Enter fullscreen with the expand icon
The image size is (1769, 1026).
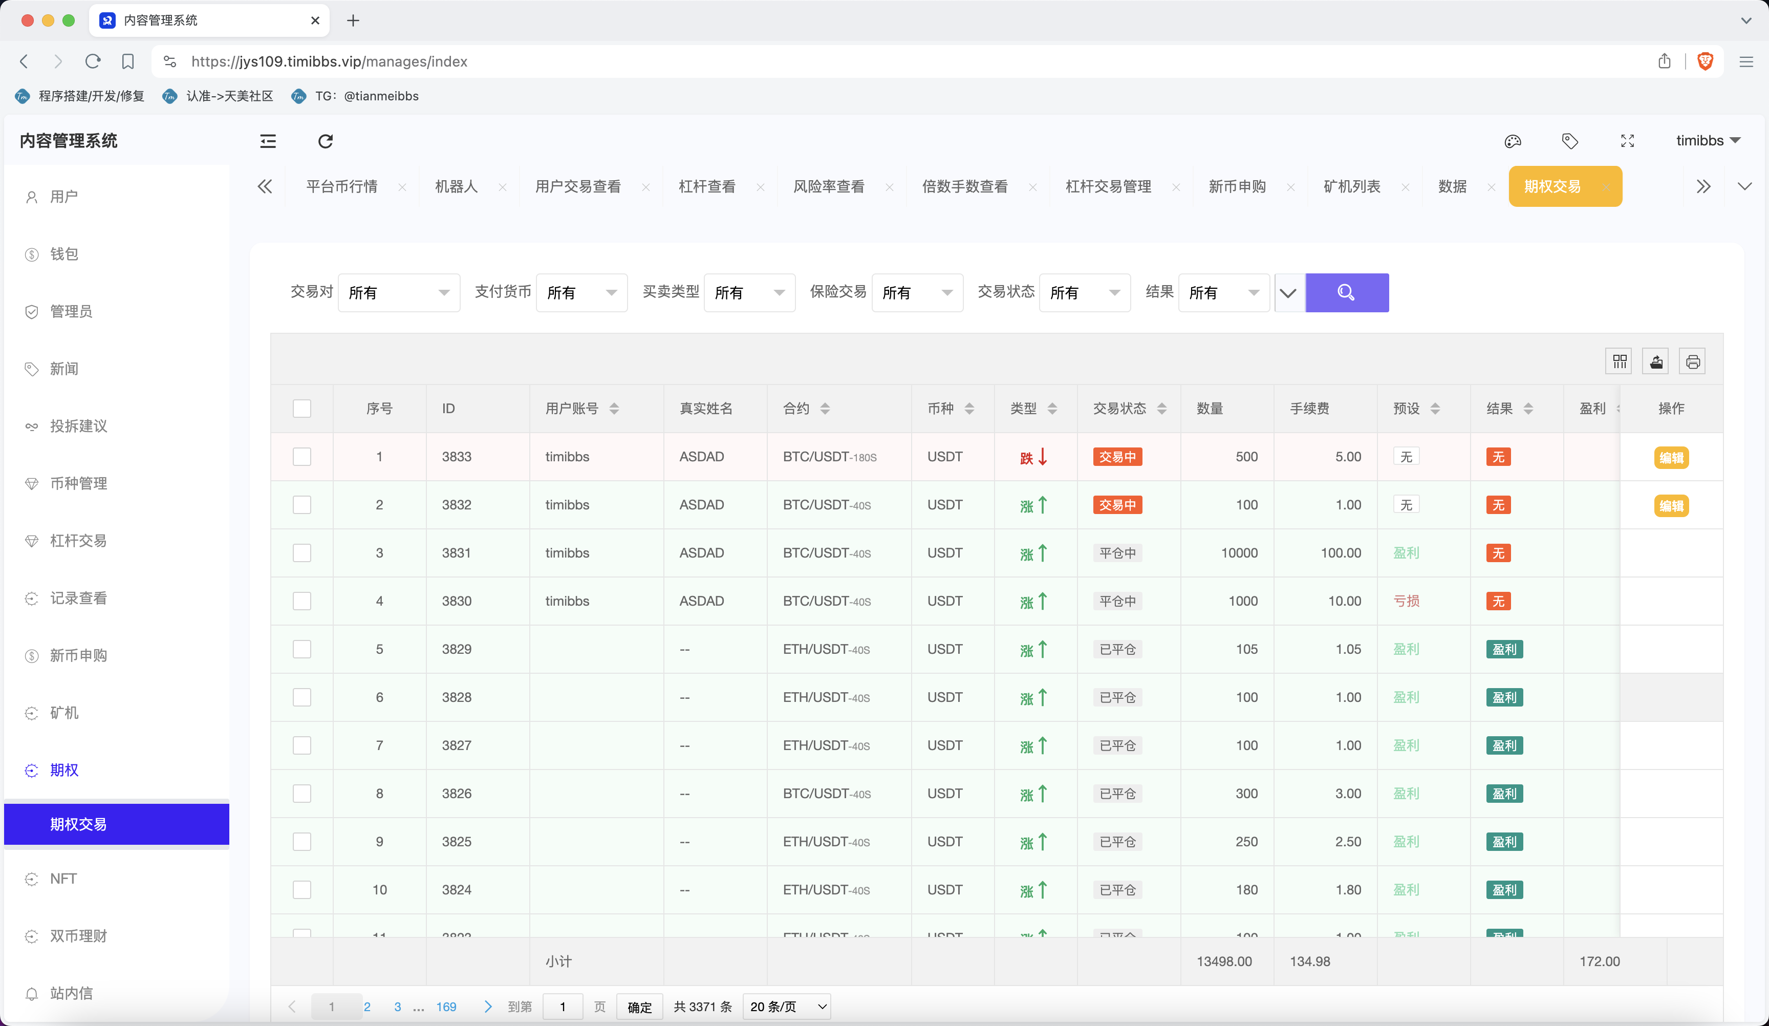(1627, 141)
